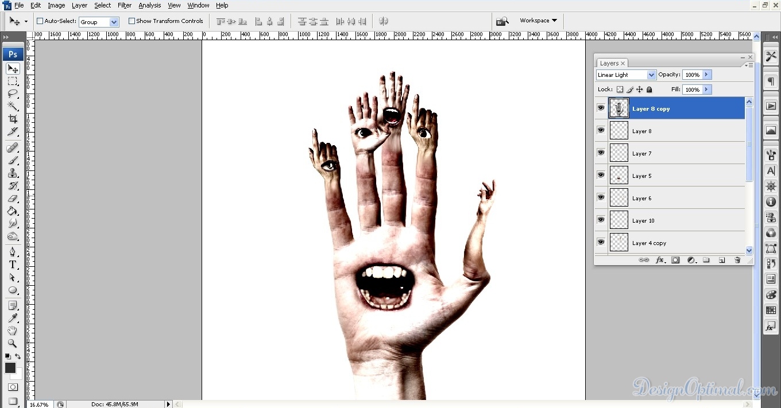Select the Clone Stamp tool
Screen dimensions: 781x408
pyautogui.click(x=13, y=173)
